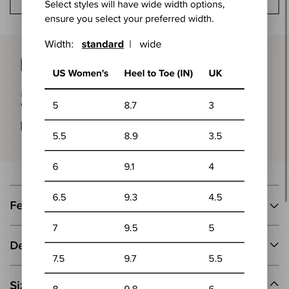Click the 9.1 heel to toe value
Viewport: 289px width, 289px height.
coord(129,167)
